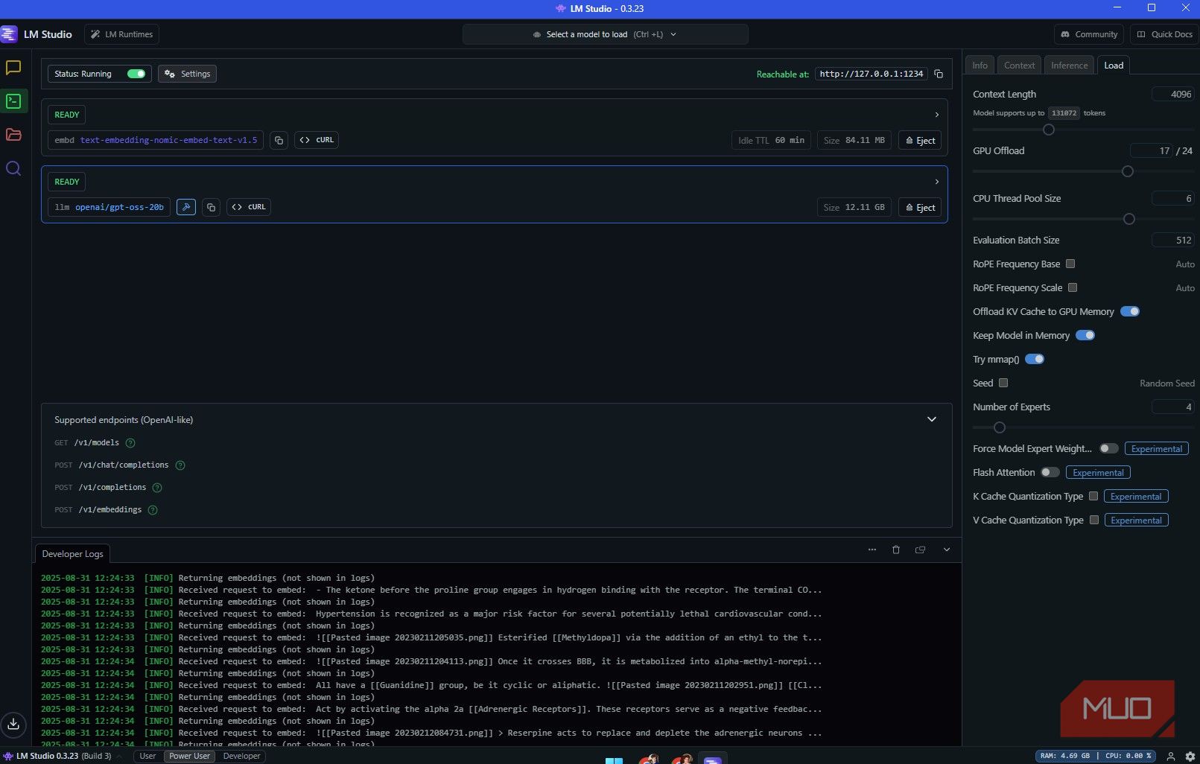Clear developer logs with trash icon
The image size is (1200, 764).
(896, 550)
